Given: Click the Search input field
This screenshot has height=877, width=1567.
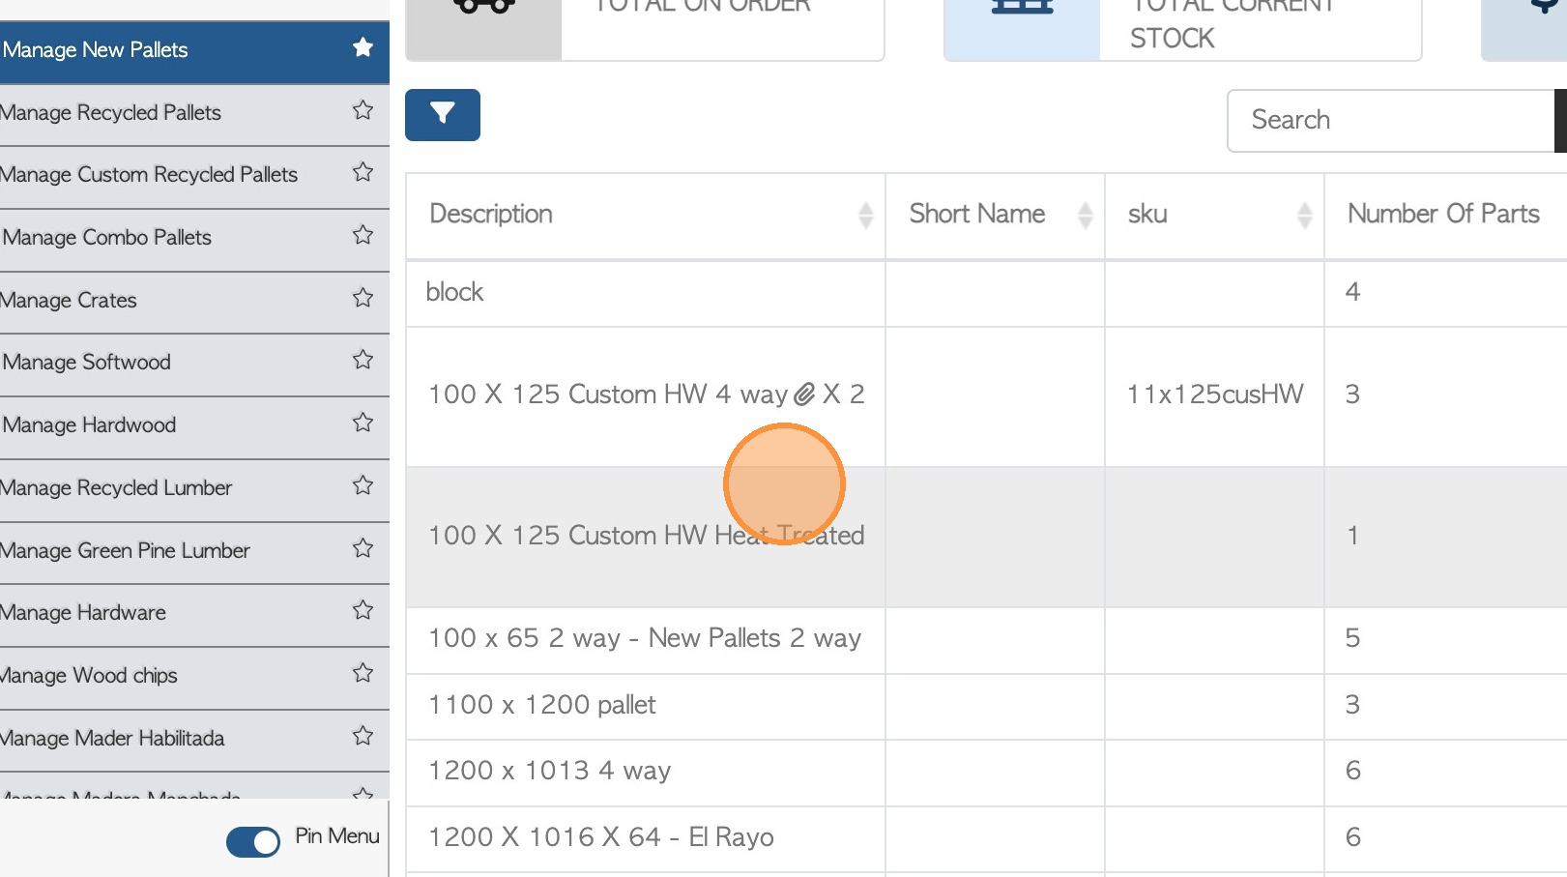Looking at the screenshot, I should pyautogui.click(x=1390, y=121).
